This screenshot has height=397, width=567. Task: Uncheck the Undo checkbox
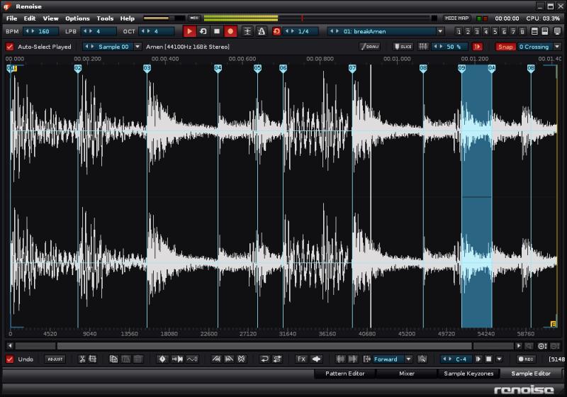coord(10,359)
